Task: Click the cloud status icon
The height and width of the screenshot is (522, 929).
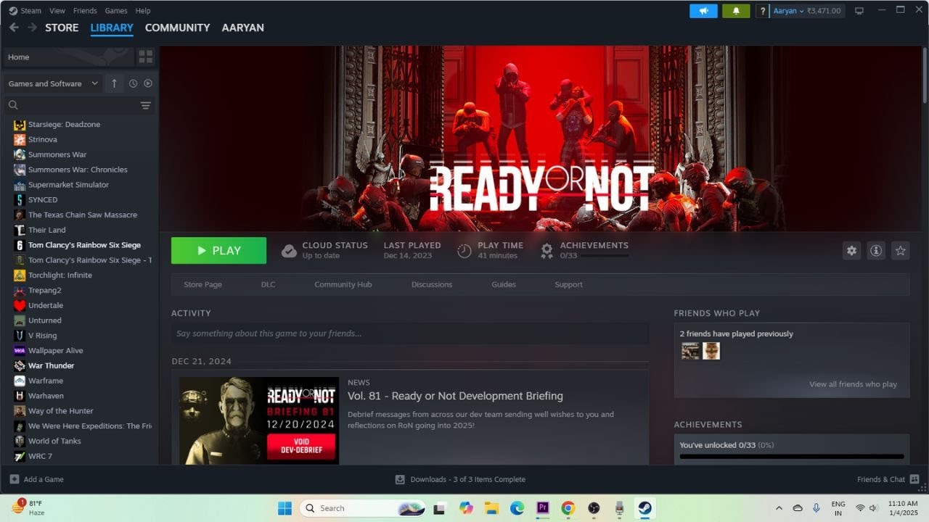Action: click(x=289, y=251)
